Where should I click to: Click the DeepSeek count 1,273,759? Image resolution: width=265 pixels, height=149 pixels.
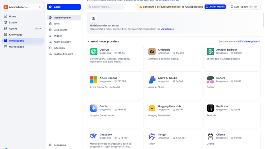point(122,138)
